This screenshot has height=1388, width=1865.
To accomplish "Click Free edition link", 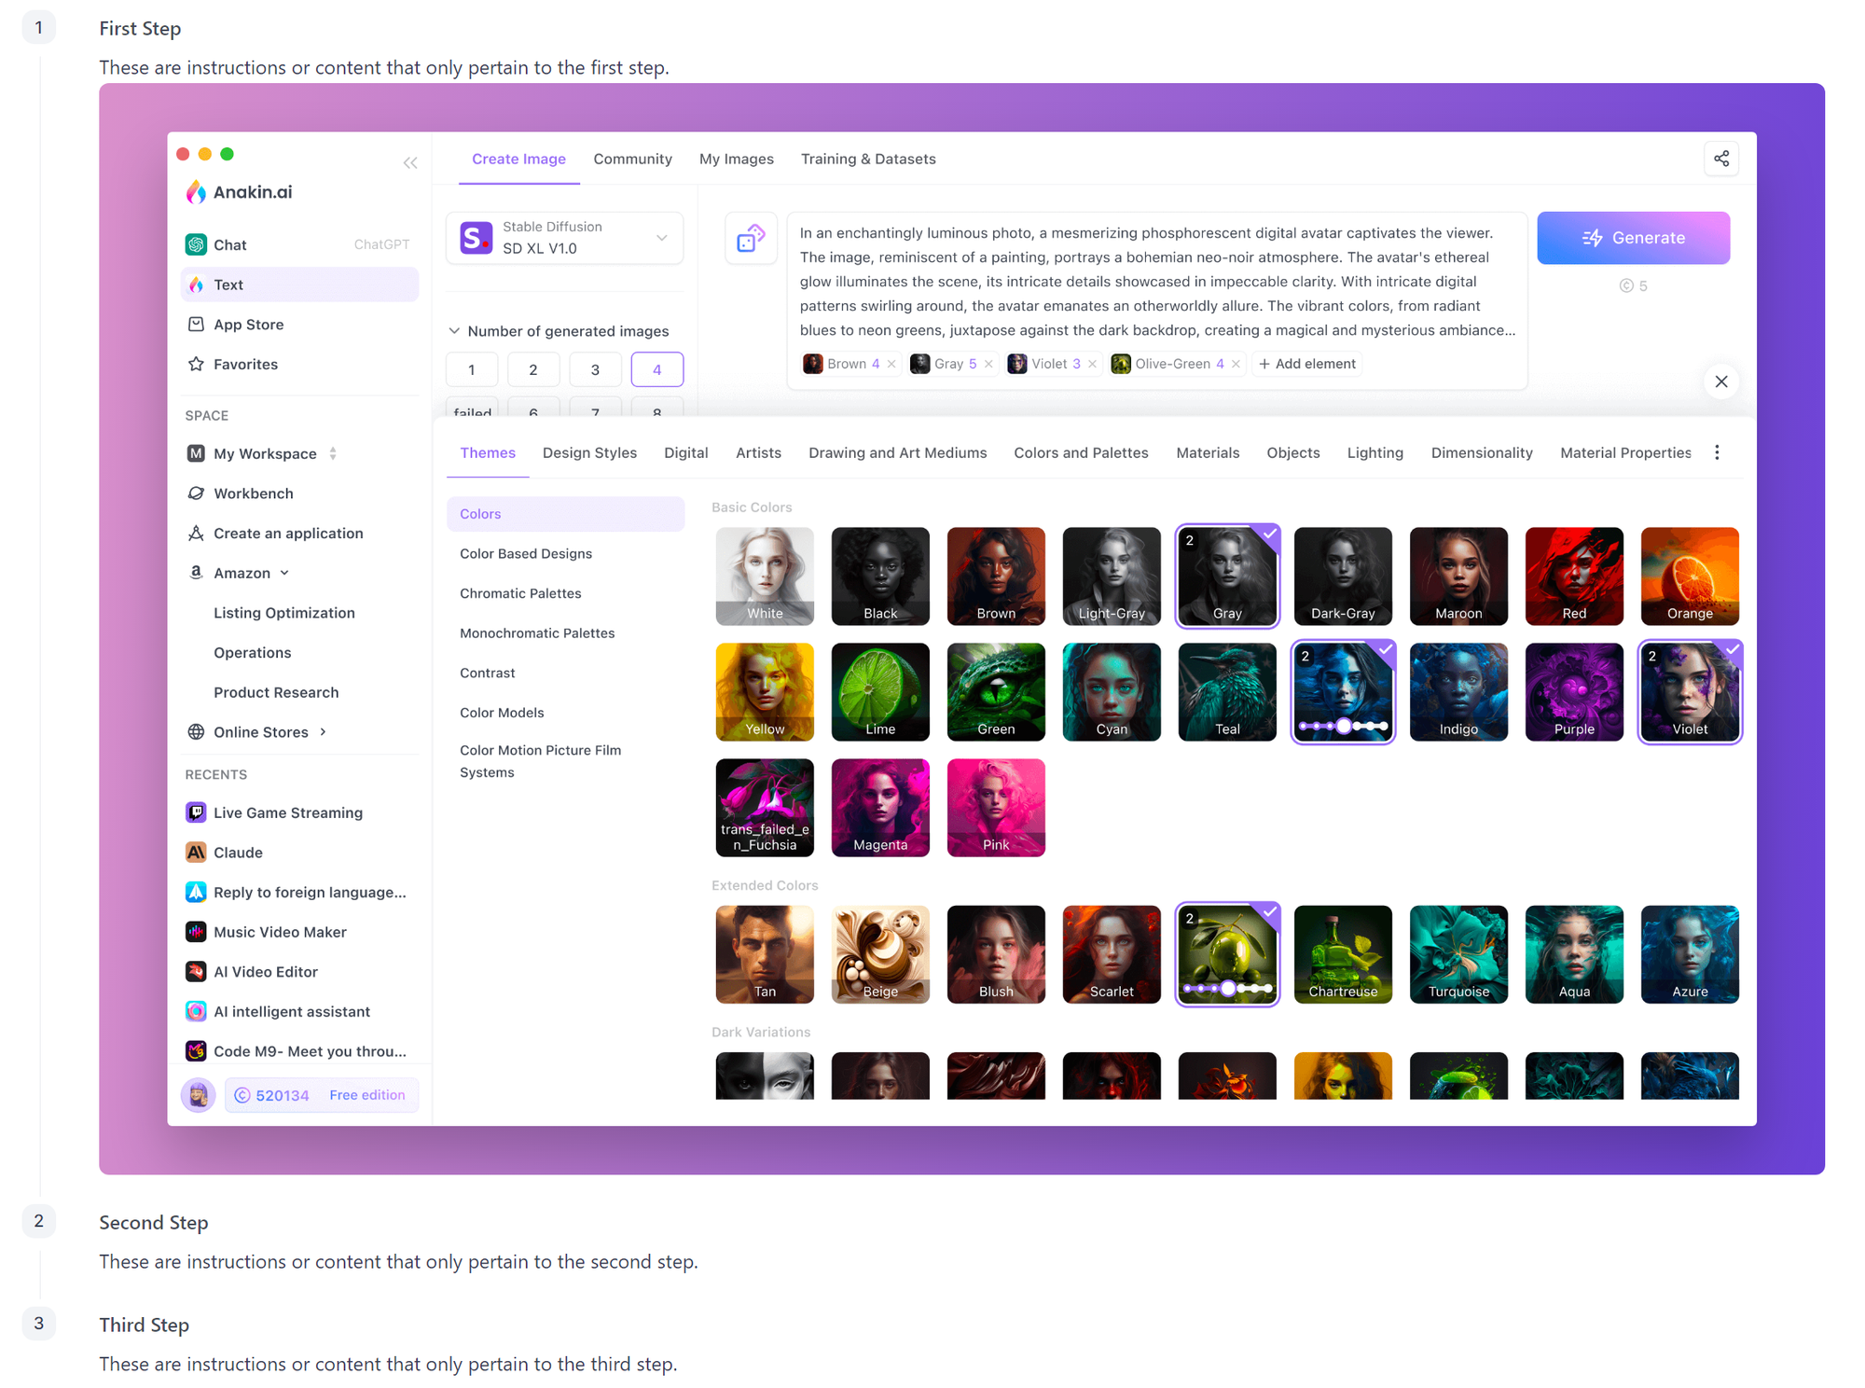I will click(x=367, y=1095).
